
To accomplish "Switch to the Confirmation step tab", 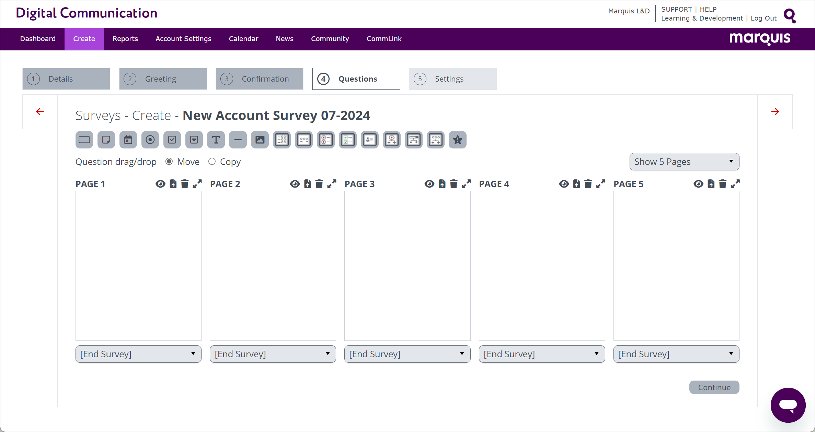I will click(x=260, y=79).
